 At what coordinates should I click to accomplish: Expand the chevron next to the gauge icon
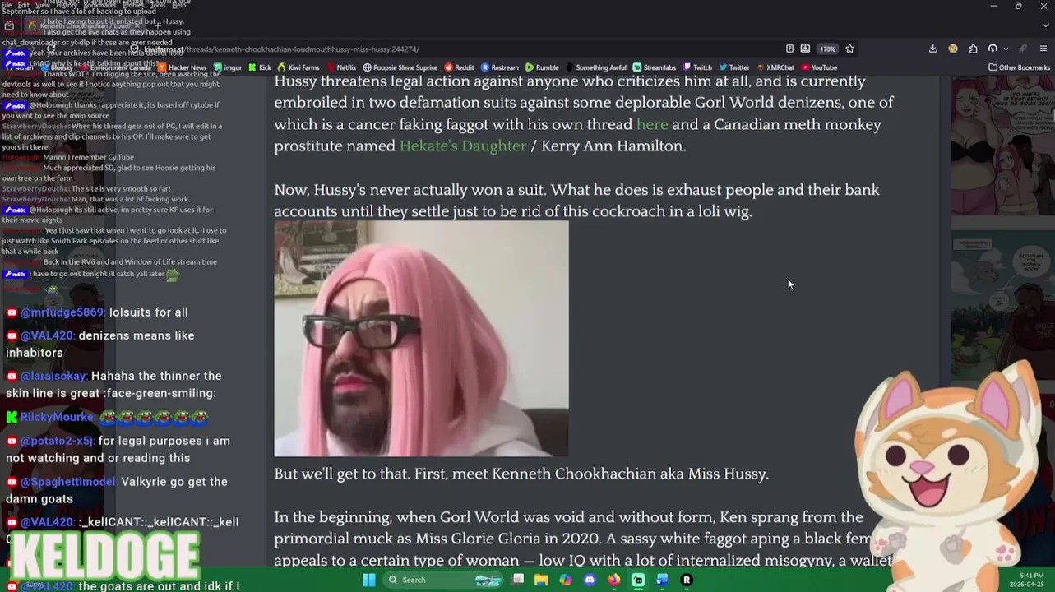(1005, 49)
